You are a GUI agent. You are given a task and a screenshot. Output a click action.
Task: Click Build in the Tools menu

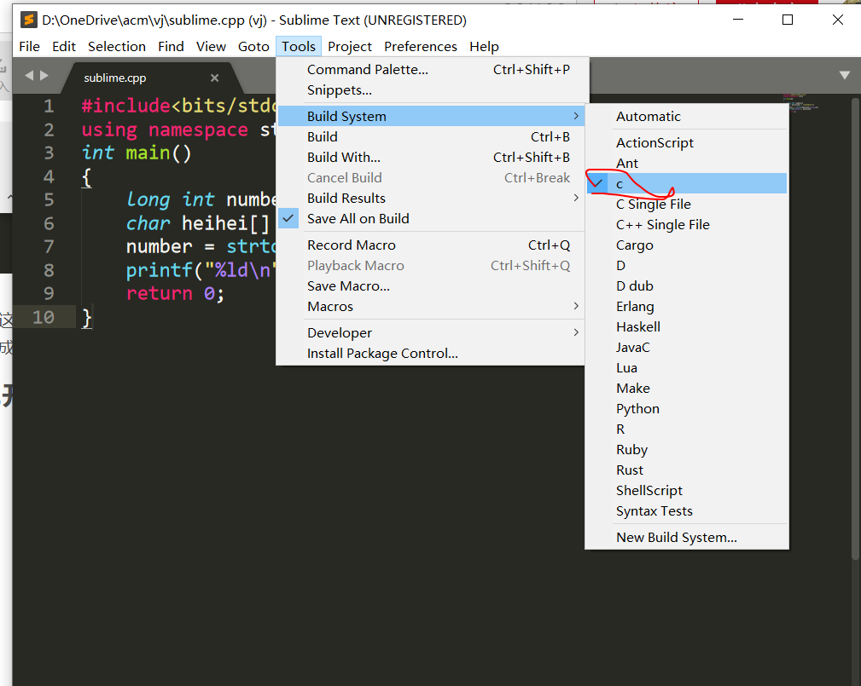point(431,136)
